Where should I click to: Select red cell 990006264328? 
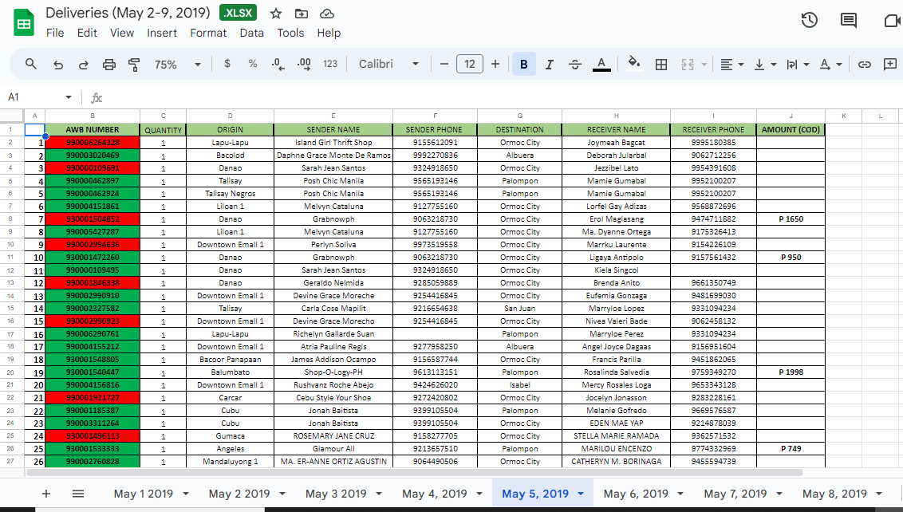click(x=93, y=142)
